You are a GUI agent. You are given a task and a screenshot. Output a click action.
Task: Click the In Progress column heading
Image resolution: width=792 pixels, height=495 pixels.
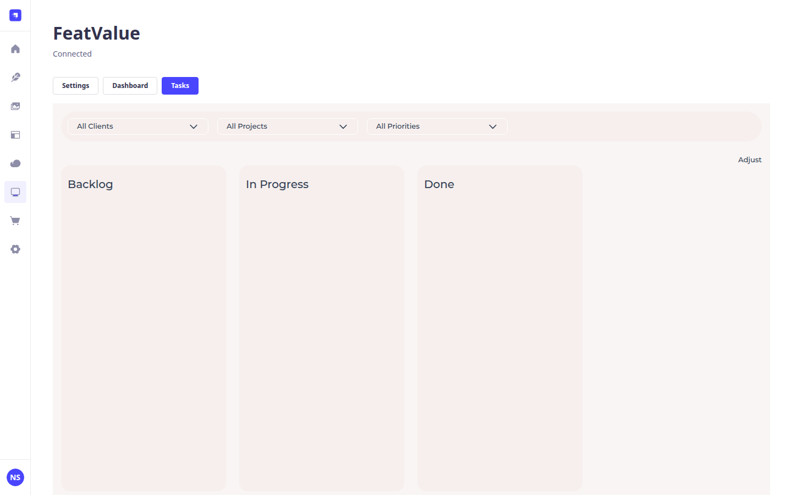pos(277,184)
